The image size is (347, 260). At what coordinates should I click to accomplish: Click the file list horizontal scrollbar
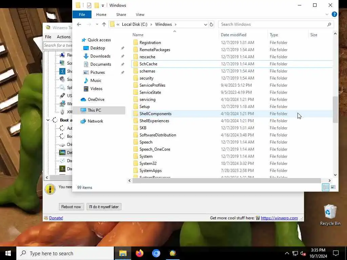pos(226,181)
